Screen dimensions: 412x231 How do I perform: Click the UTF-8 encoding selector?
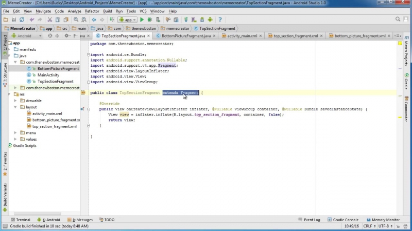tap(385, 226)
